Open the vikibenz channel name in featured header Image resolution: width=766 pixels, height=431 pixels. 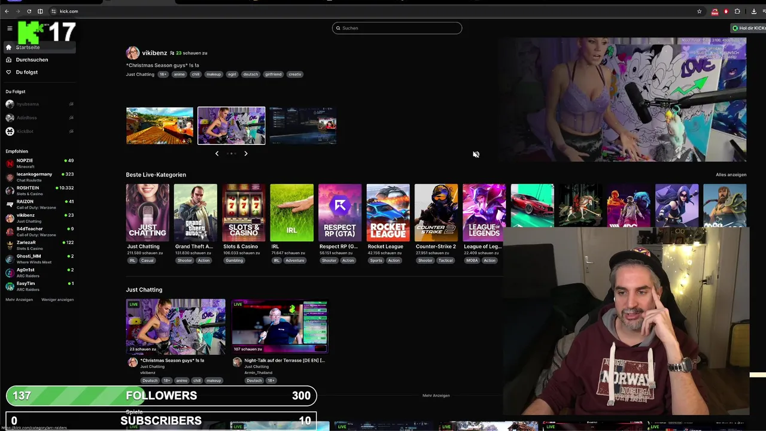tap(154, 53)
